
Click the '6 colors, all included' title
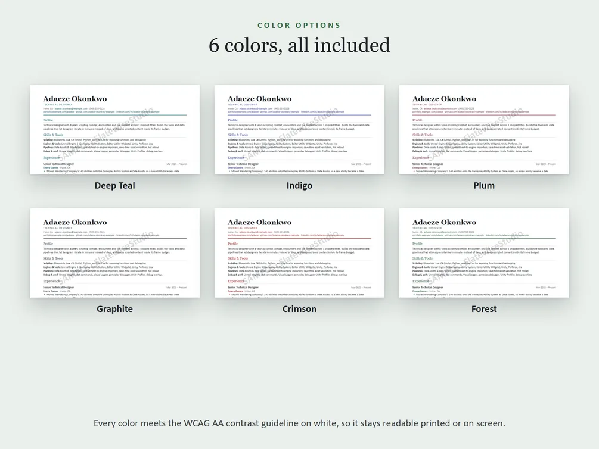tap(299, 45)
